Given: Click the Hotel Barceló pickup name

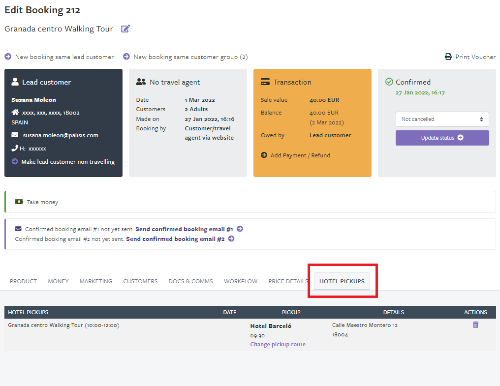Looking at the screenshot, I should (271, 326).
